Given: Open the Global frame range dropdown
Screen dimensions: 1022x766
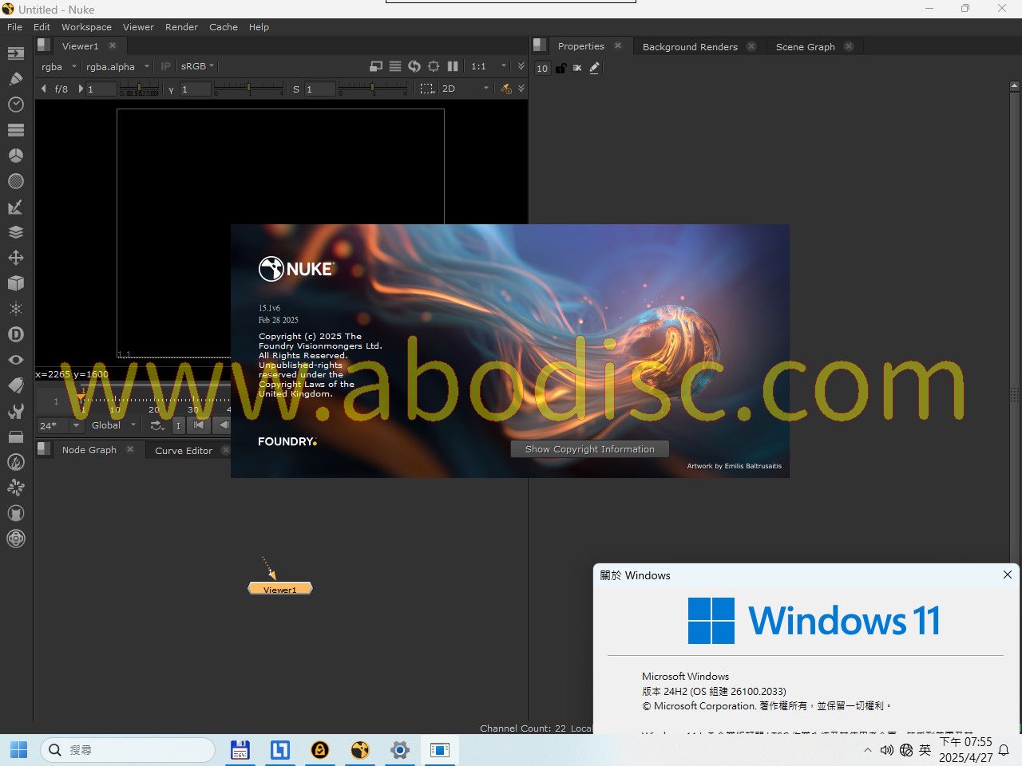Looking at the screenshot, I should coord(113,425).
